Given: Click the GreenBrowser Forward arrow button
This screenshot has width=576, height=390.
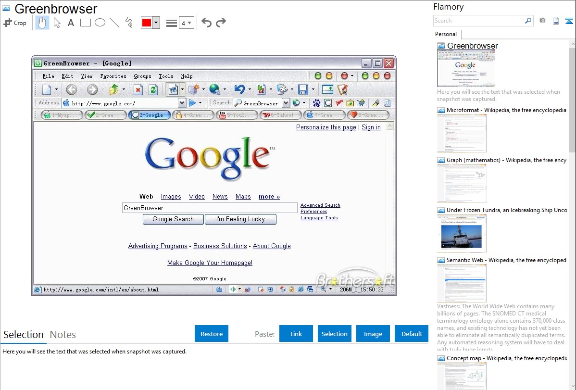Looking at the screenshot, I should (92, 89).
